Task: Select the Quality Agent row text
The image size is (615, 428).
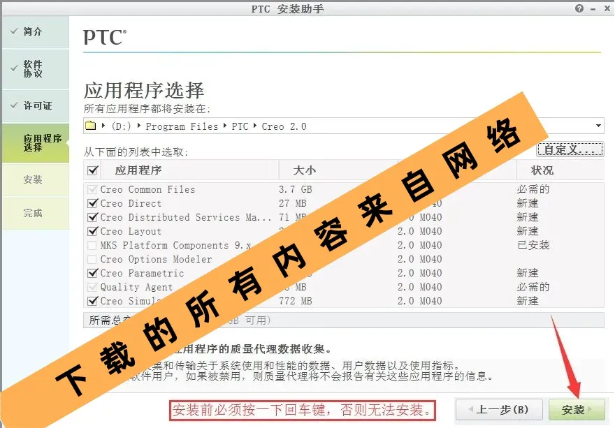Action: coord(136,287)
